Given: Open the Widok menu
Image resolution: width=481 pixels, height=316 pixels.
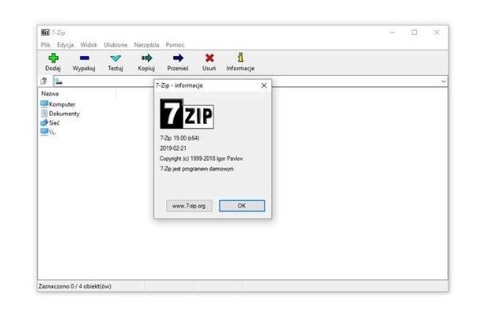Looking at the screenshot, I should pos(89,44).
